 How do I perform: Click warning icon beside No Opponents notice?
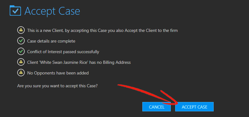pyautogui.click(x=21, y=73)
